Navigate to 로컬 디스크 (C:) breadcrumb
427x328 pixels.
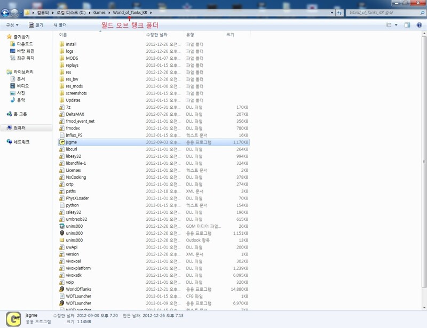click(71, 12)
